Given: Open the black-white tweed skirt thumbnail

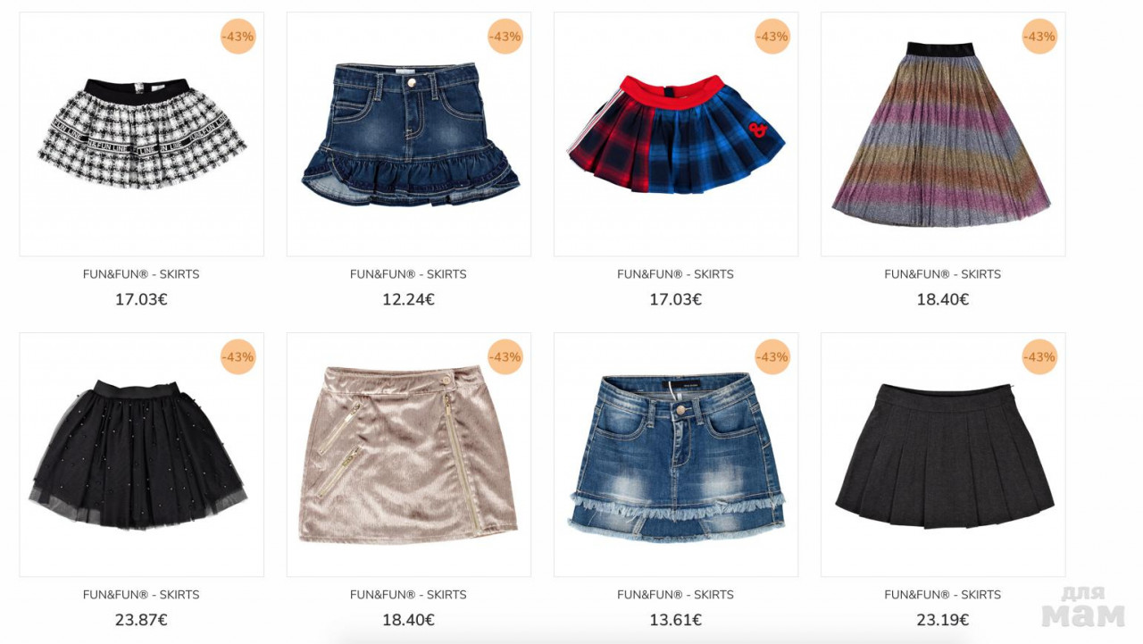Looking at the screenshot, I should pyautogui.click(x=142, y=134).
